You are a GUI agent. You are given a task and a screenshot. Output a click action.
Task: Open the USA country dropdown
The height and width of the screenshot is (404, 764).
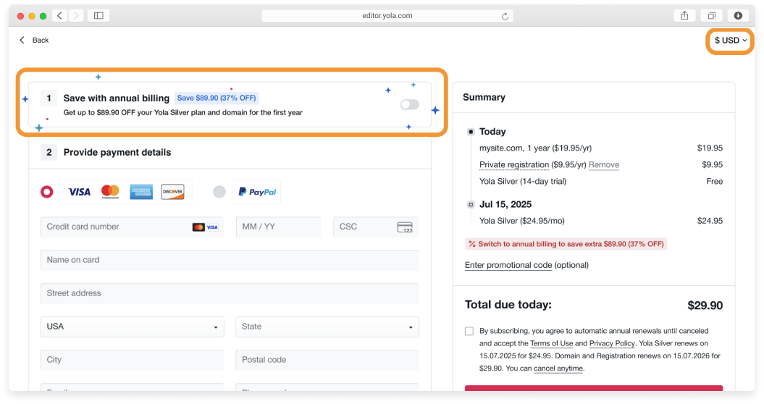[x=133, y=327]
